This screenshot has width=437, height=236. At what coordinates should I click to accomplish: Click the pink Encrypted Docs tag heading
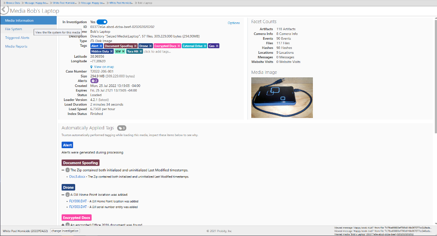tap(76, 218)
